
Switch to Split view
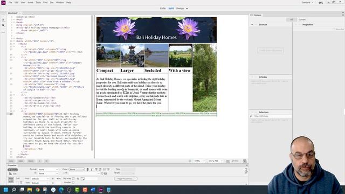[171, 9]
